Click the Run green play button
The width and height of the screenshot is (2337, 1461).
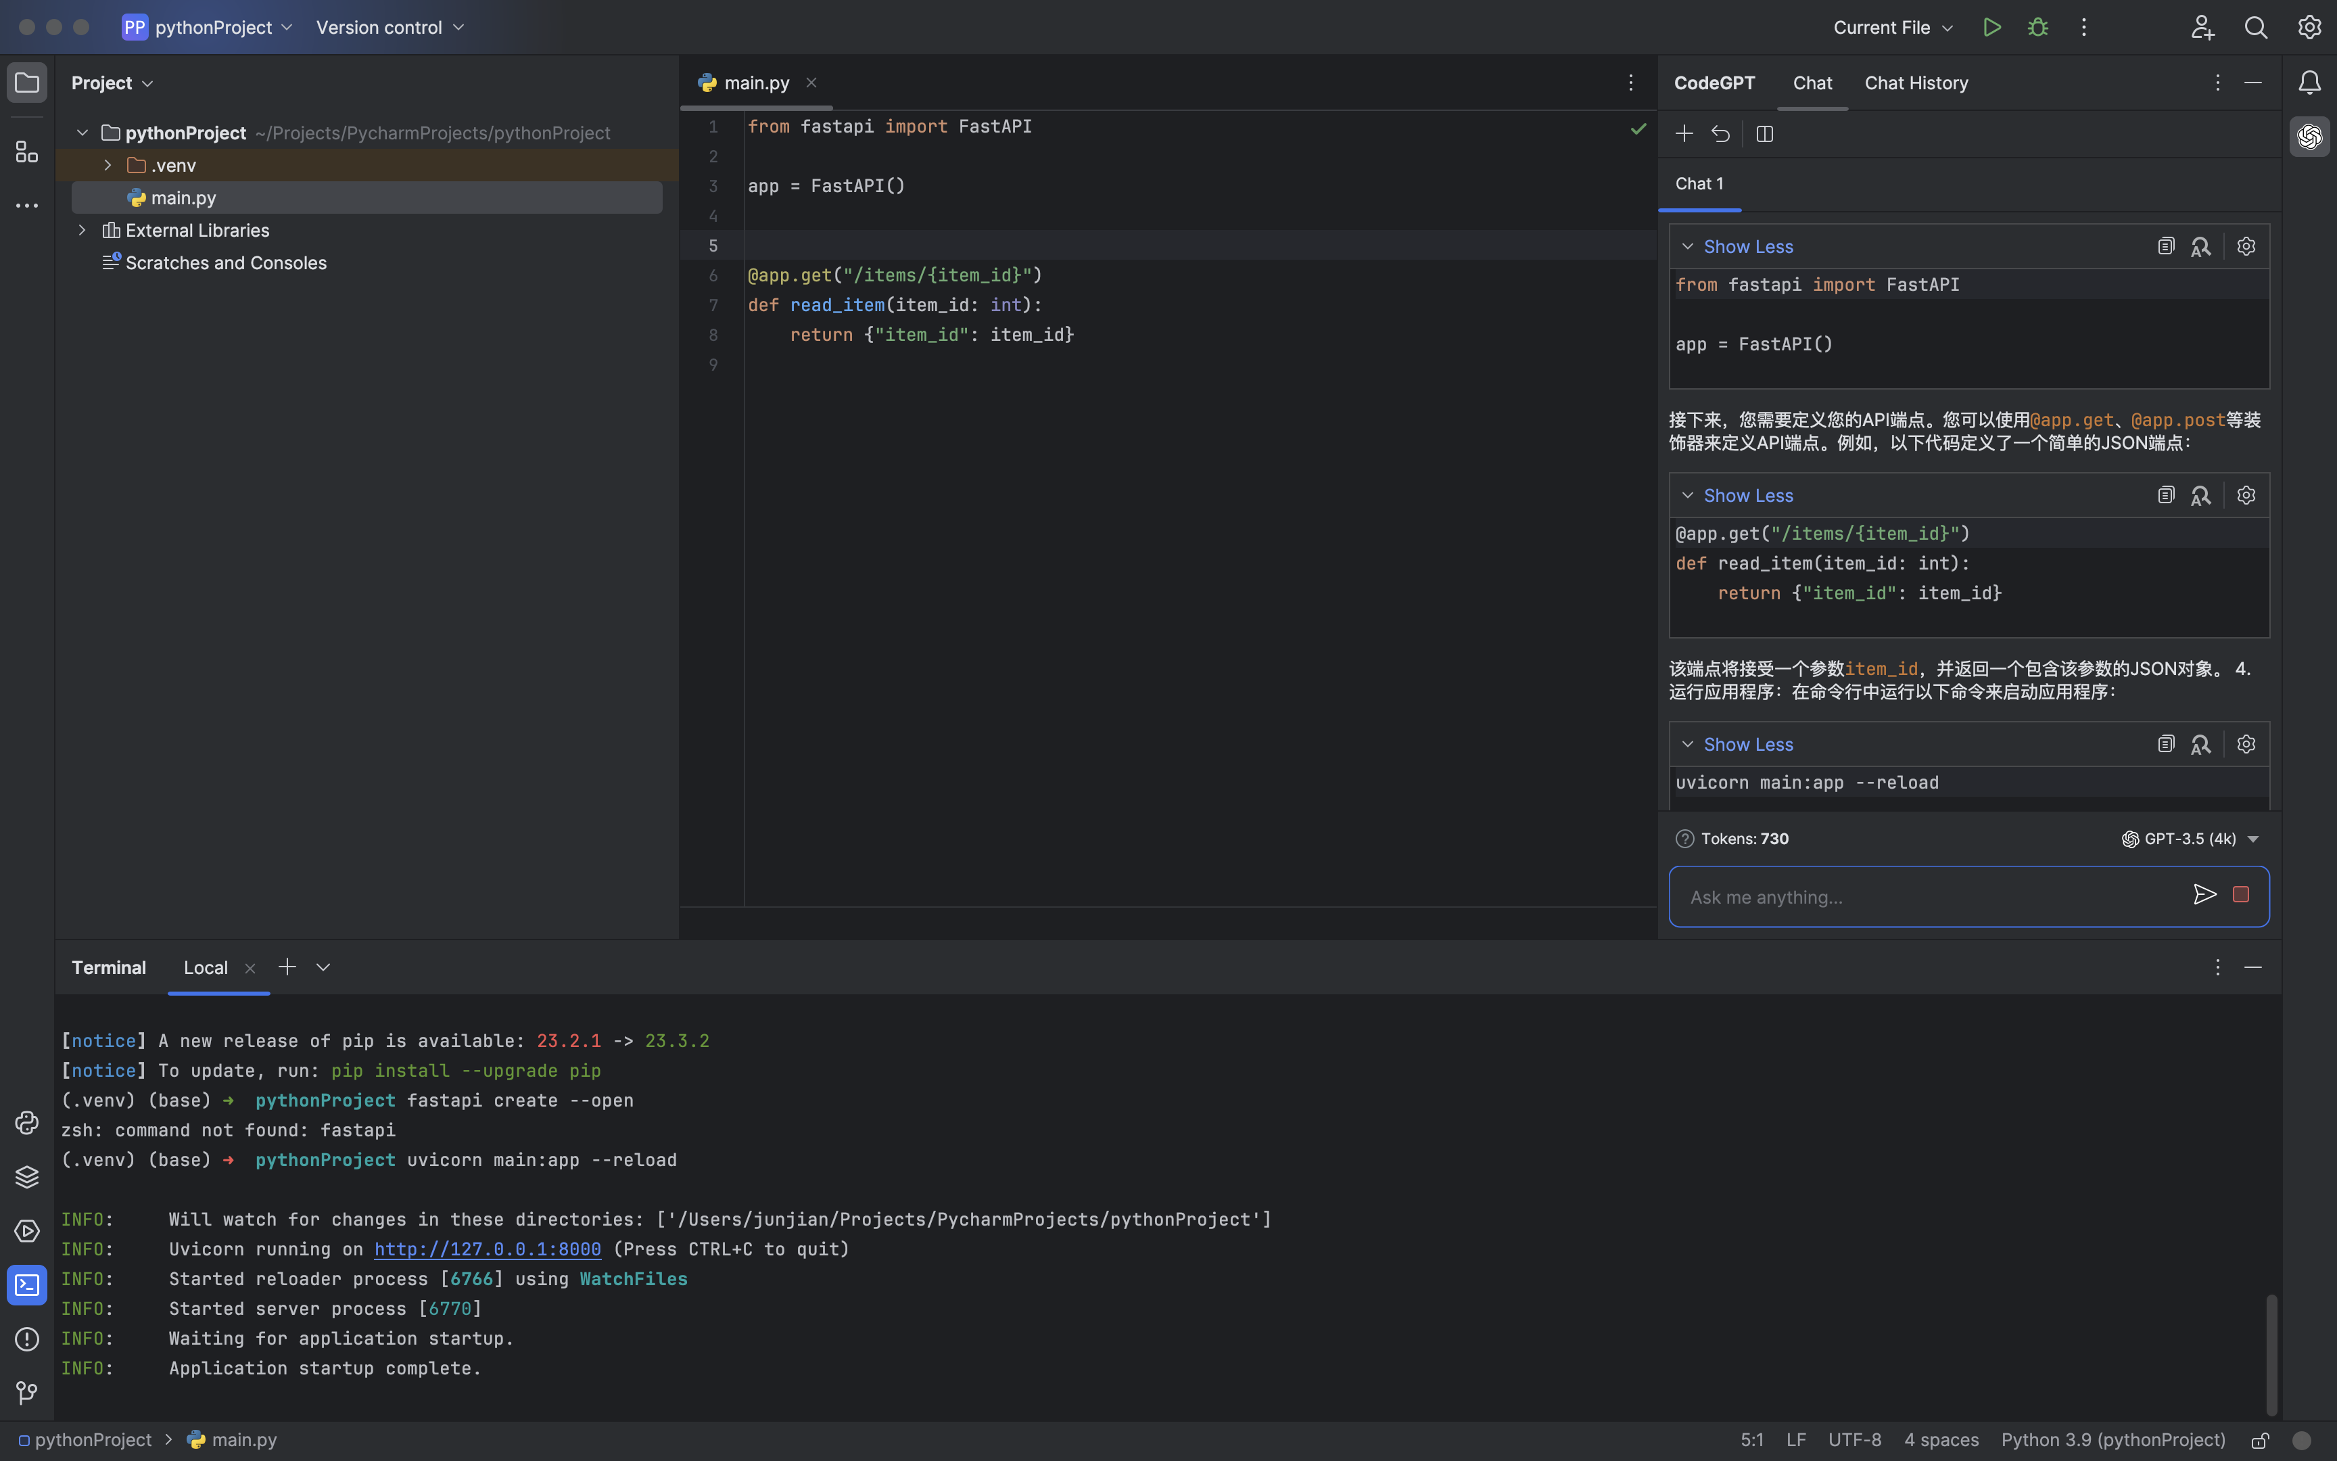pos(1991,27)
